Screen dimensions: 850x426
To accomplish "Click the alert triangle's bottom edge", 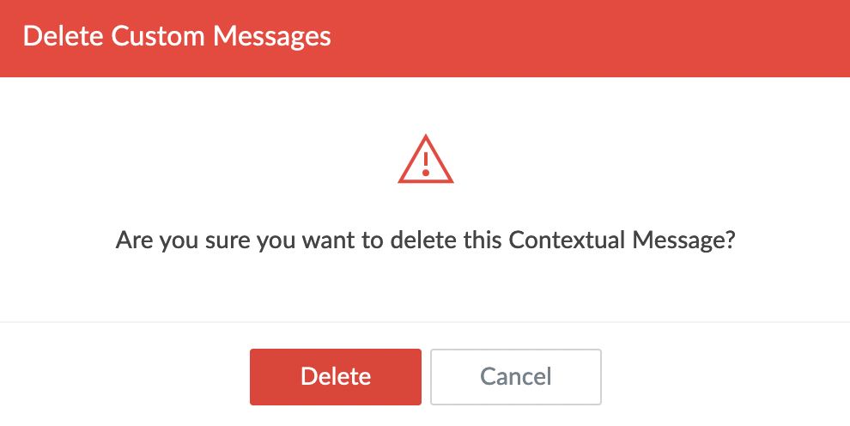I will click(x=426, y=181).
